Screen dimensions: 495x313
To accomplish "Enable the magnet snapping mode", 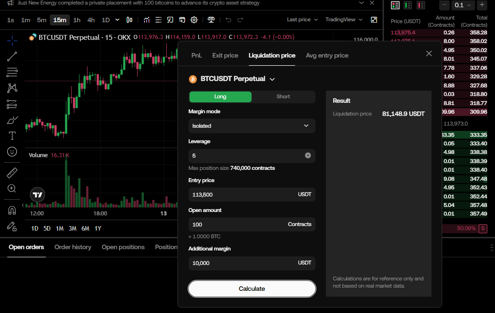I will [12, 210].
